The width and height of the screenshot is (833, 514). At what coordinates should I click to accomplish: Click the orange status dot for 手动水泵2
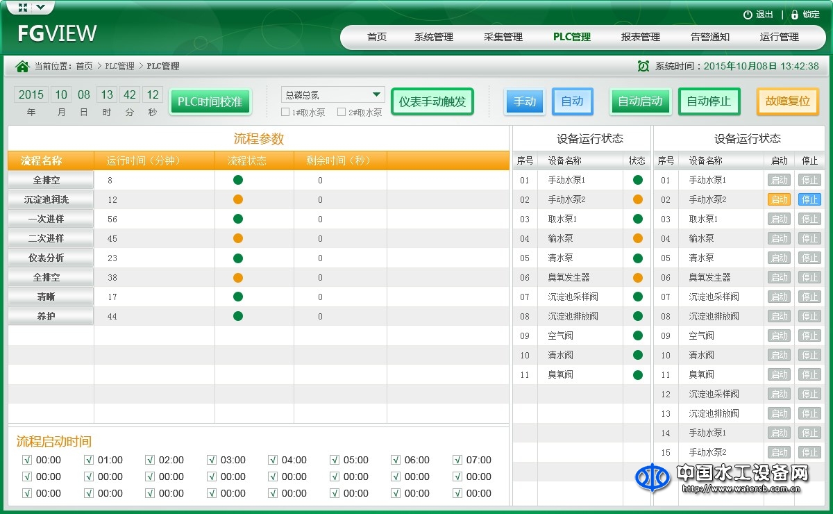point(637,199)
